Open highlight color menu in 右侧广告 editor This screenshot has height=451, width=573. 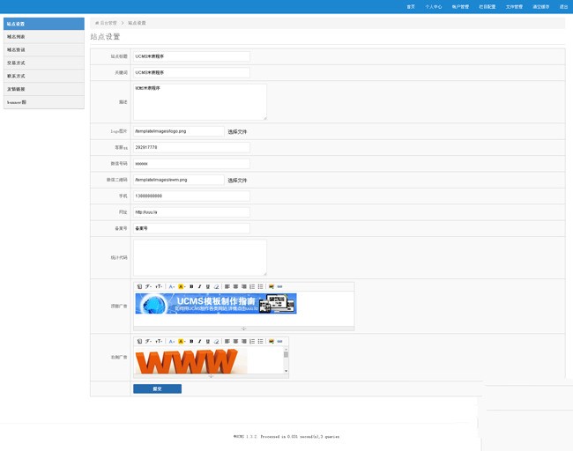[x=182, y=341]
